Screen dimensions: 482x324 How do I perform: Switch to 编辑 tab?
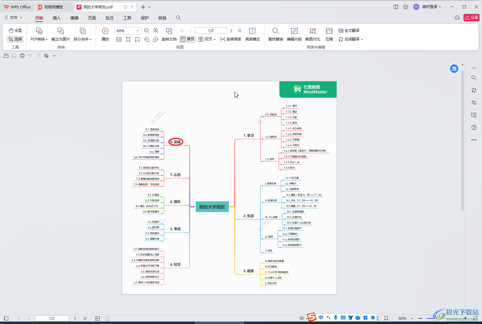pyautogui.click(x=74, y=18)
